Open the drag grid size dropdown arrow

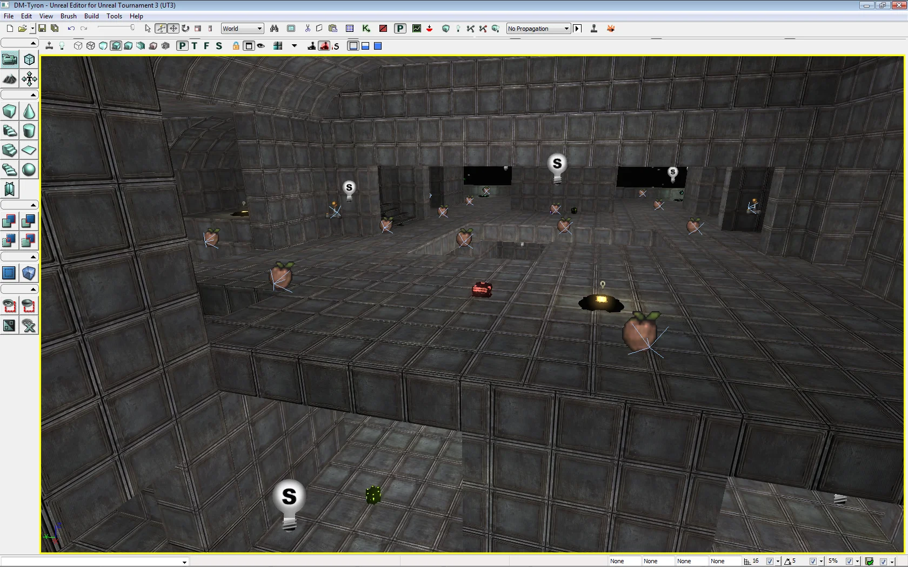[x=778, y=562]
